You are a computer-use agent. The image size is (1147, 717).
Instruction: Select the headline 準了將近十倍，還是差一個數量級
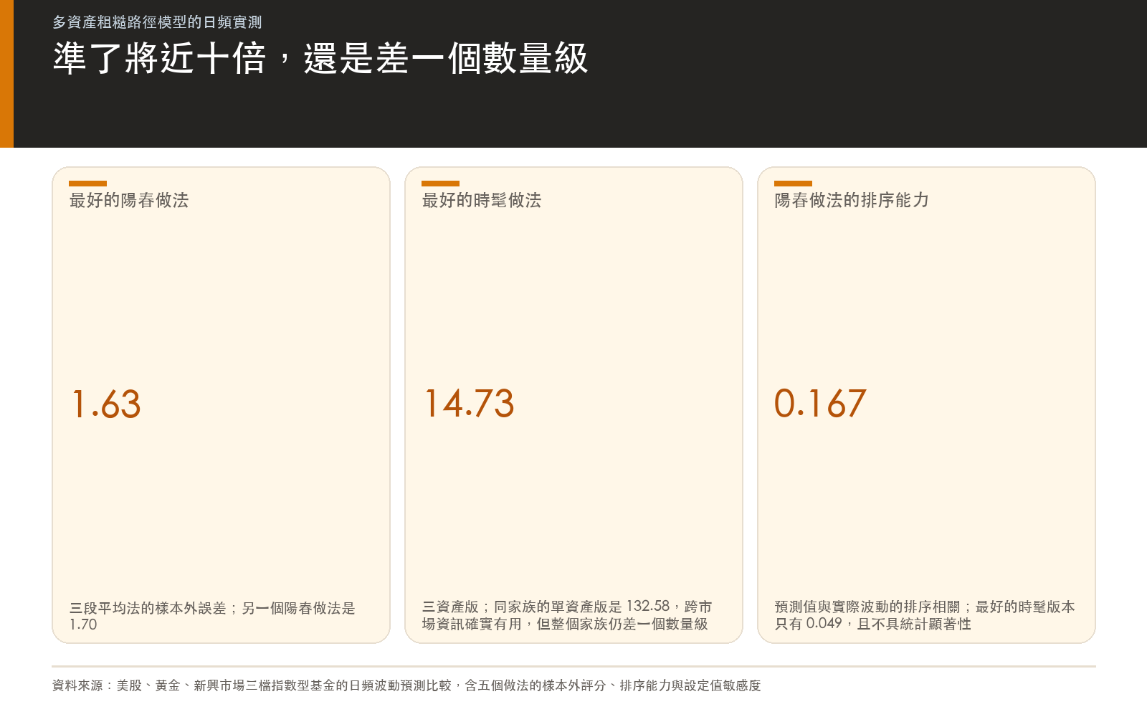click(x=320, y=58)
